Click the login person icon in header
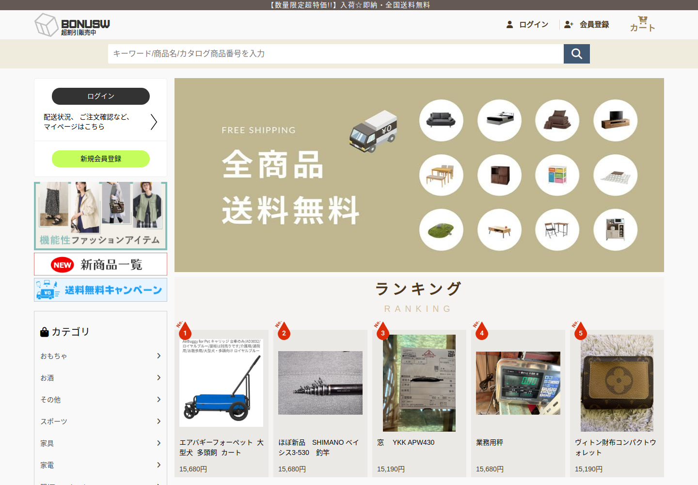The image size is (698, 485). [x=509, y=24]
